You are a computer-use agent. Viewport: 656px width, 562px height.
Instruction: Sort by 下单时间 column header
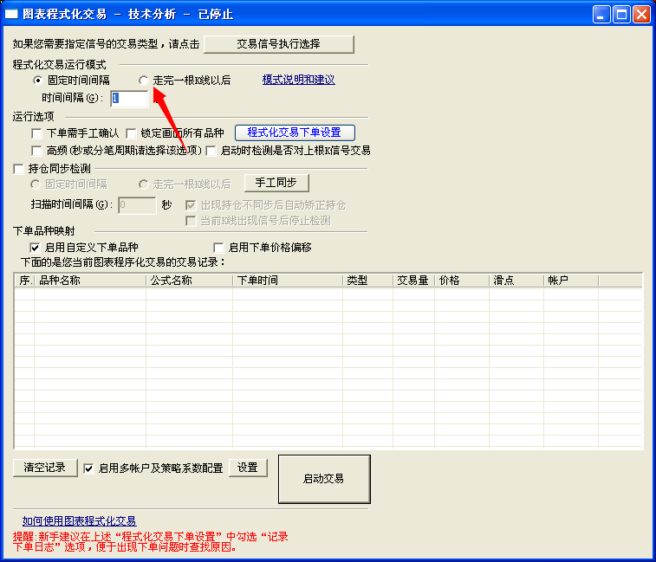tap(288, 281)
